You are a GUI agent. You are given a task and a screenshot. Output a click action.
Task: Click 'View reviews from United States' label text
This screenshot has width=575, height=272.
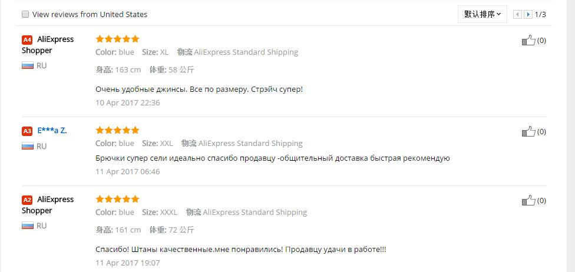[90, 14]
